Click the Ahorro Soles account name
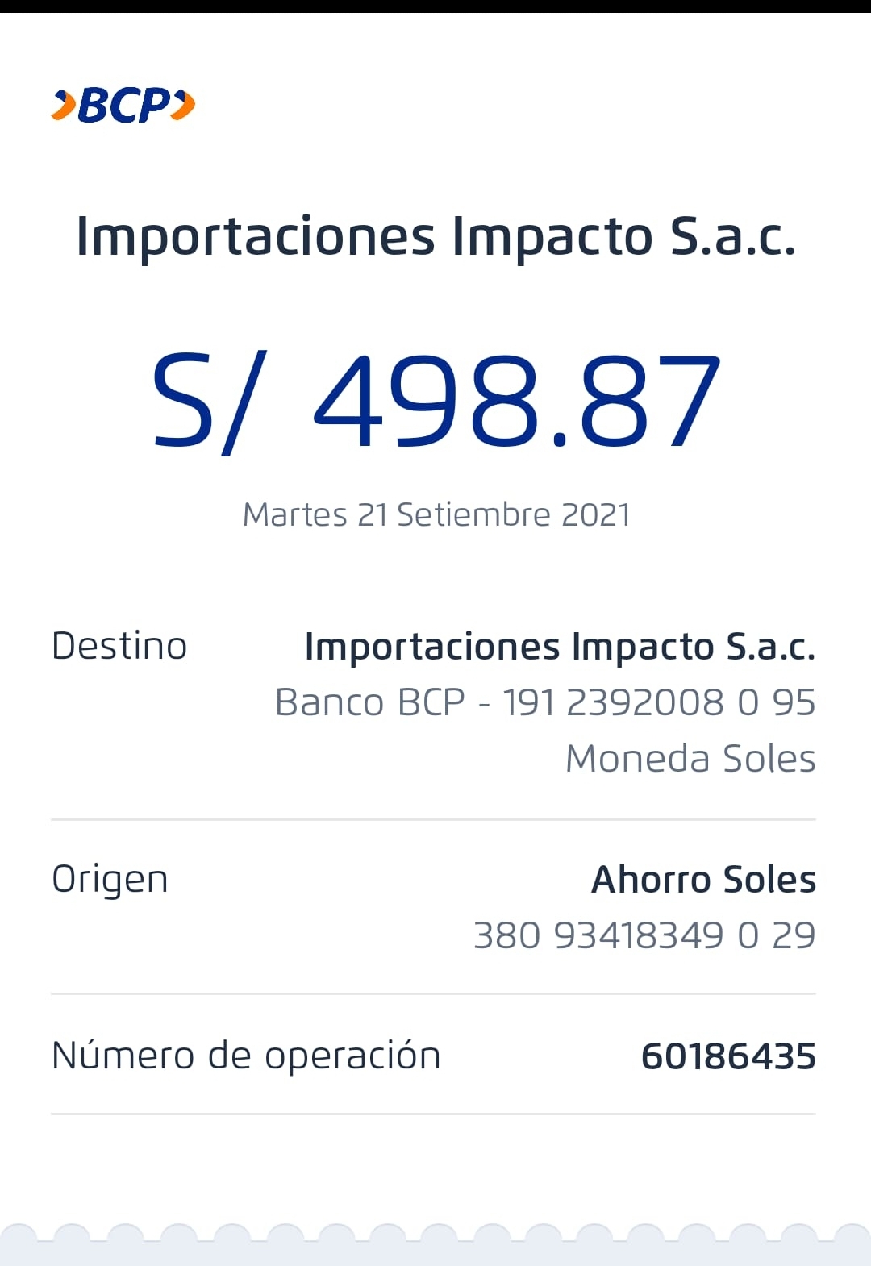The image size is (871, 1266). pos(703,880)
